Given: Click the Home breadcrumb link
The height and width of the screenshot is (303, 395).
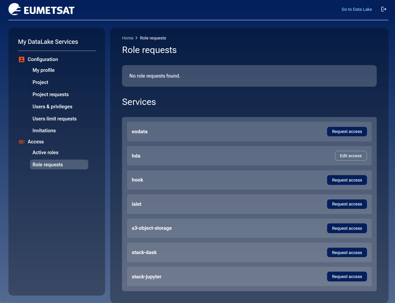Looking at the screenshot, I should tap(127, 38).
